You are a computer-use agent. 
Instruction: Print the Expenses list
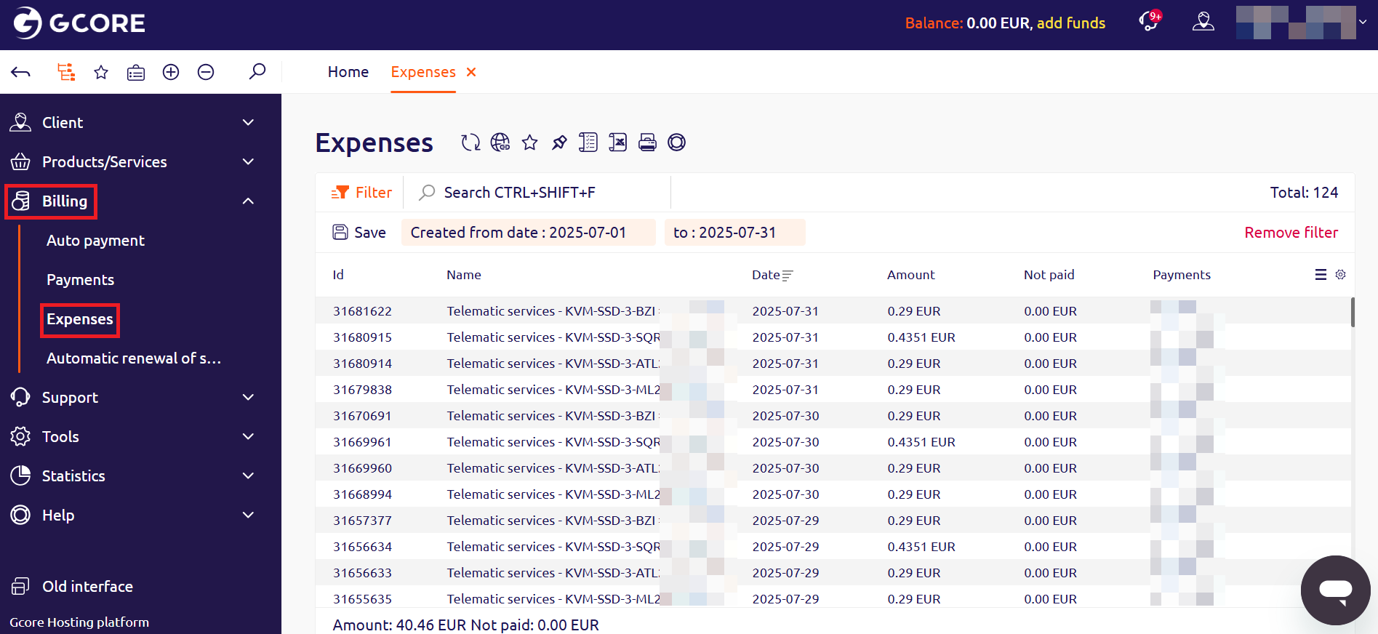click(647, 143)
